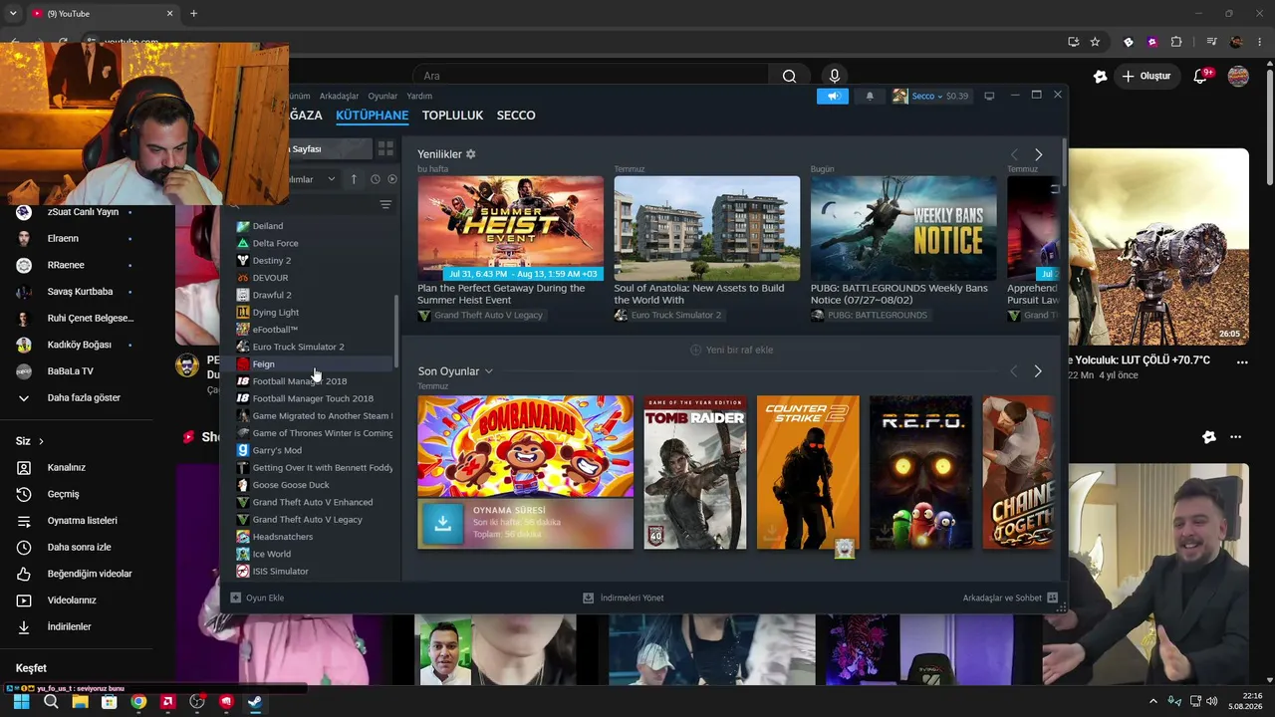
Task: Sort Steam library by recent activity clock
Action: pyautogui.click(x=375, y=179)
